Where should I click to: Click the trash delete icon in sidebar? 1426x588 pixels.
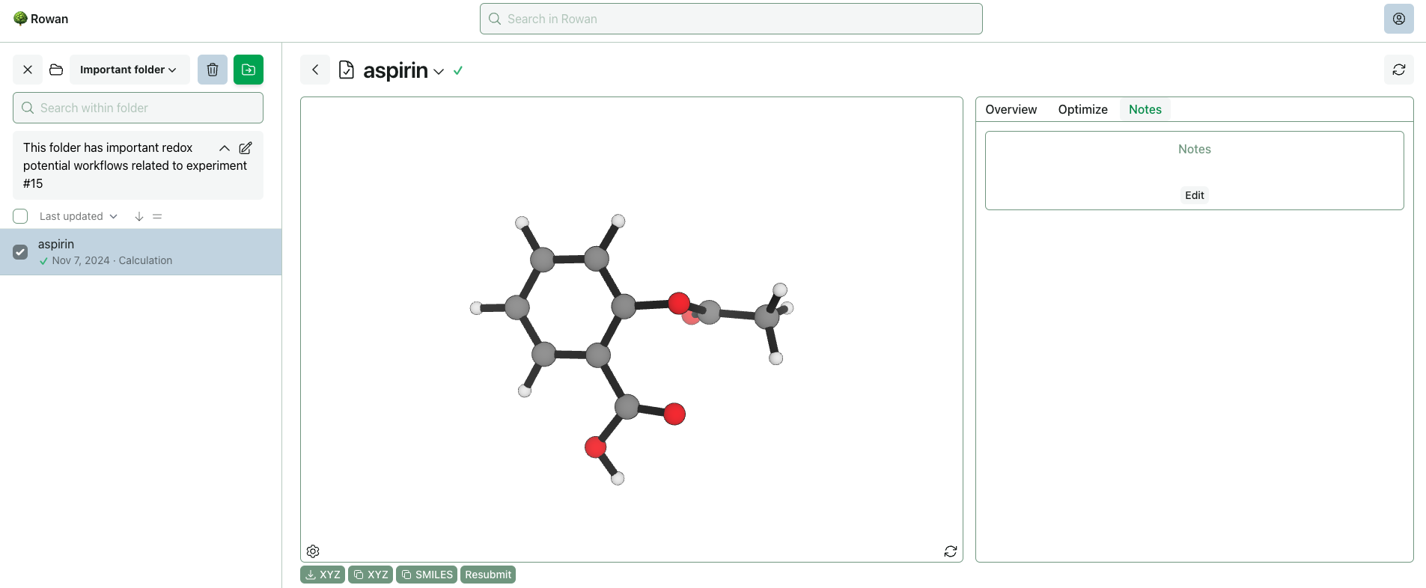pyautogui.click(x=213, y=70)
